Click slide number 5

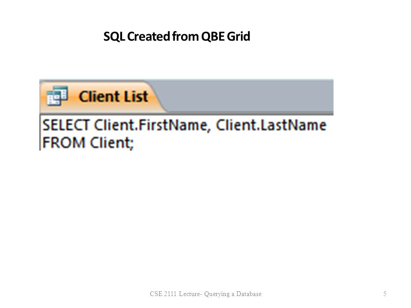(x=384, y=293)
